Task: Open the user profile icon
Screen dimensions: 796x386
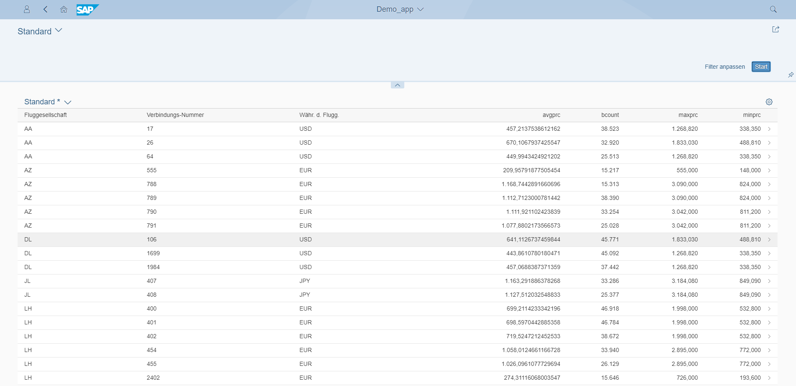Action: coord(27,9)
